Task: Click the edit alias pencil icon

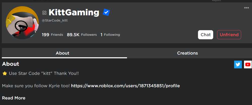Action: pos(45,13)
